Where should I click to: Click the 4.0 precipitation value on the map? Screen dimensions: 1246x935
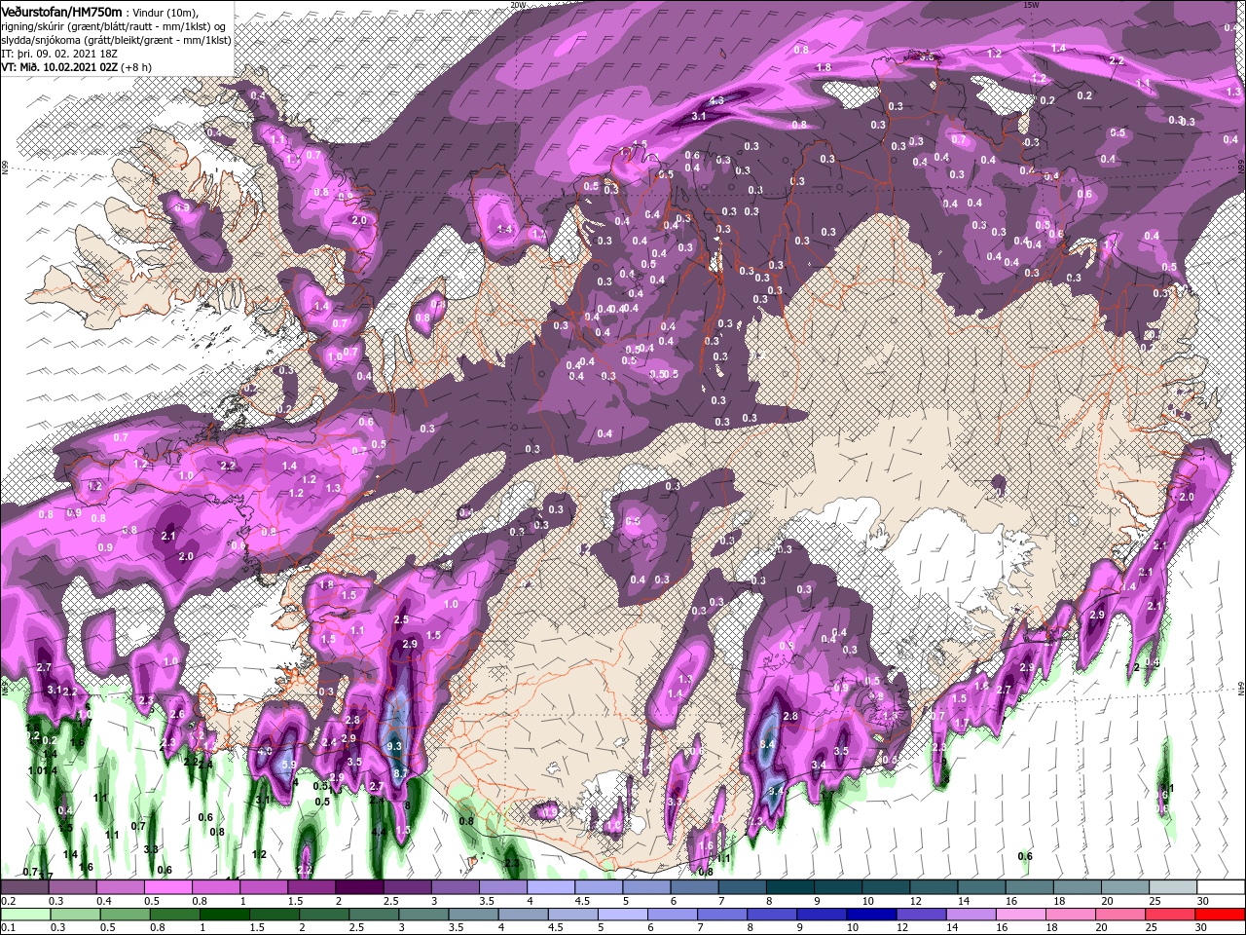pyautogui.click(x=265, y=752)
